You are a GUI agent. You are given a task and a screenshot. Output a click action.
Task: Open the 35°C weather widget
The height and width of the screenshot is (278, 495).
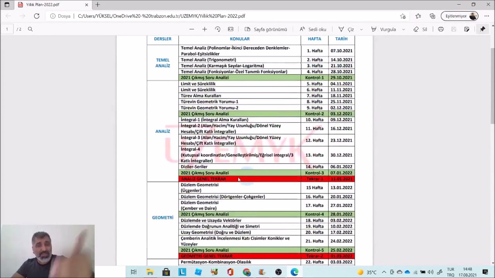(367, 272)
